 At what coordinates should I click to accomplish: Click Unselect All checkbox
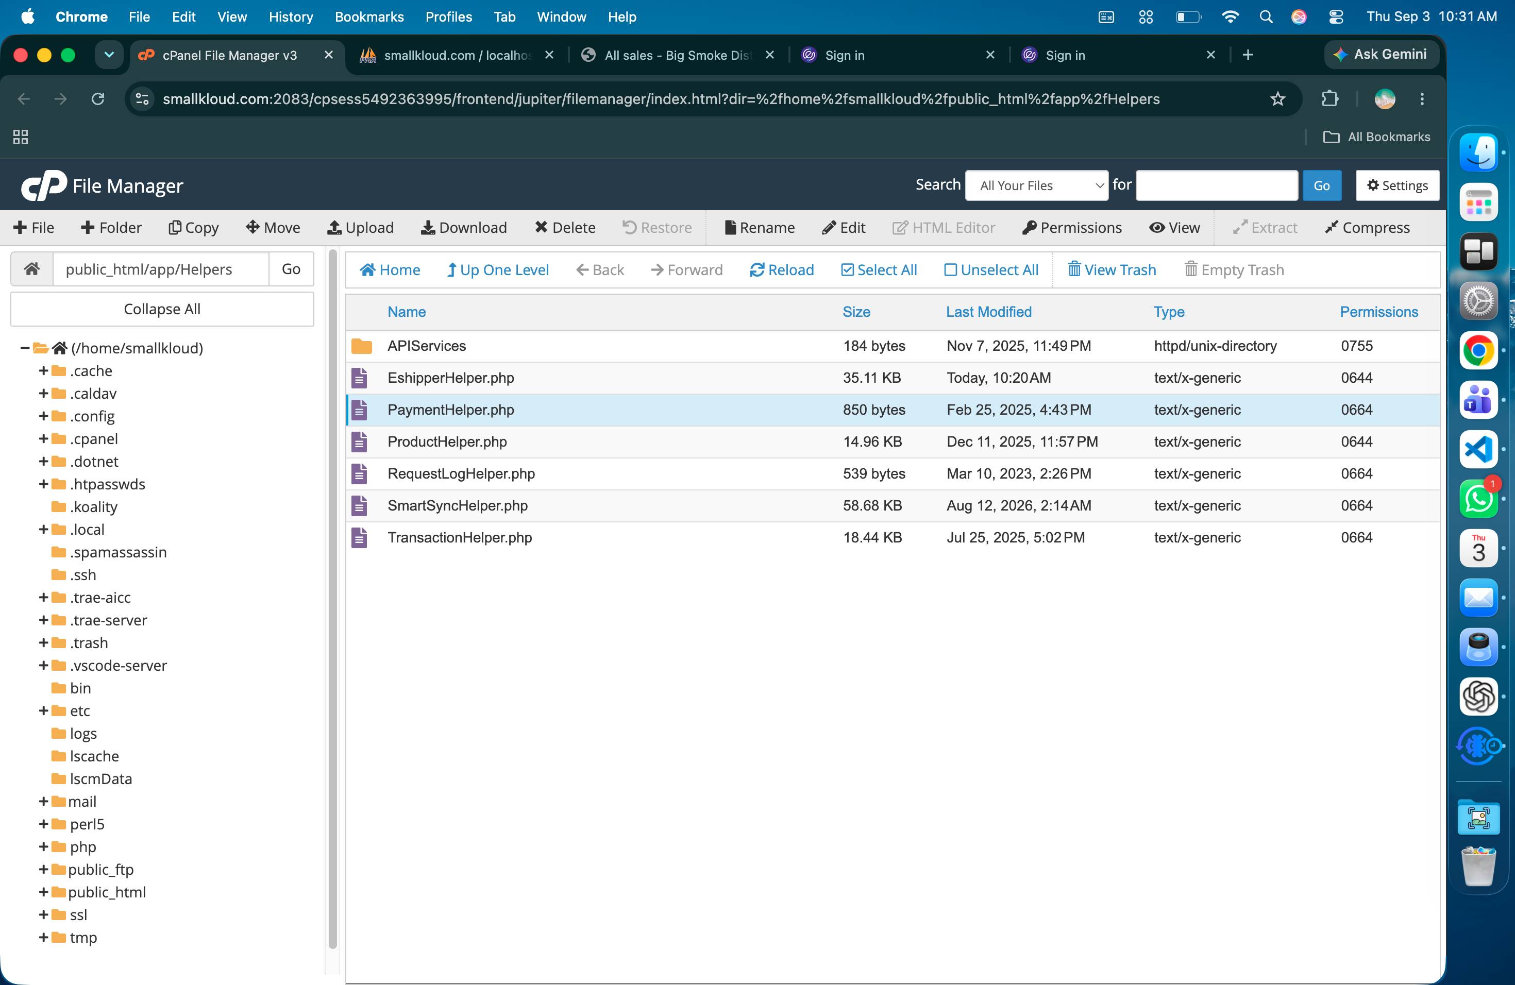990,270
